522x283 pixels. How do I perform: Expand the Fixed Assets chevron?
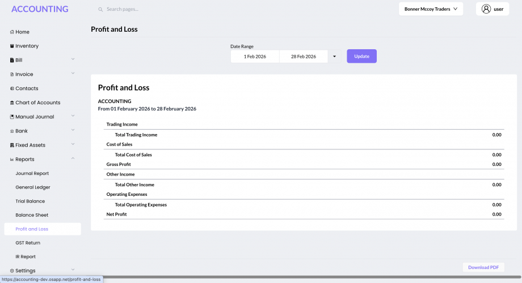[x=73, y=144]
